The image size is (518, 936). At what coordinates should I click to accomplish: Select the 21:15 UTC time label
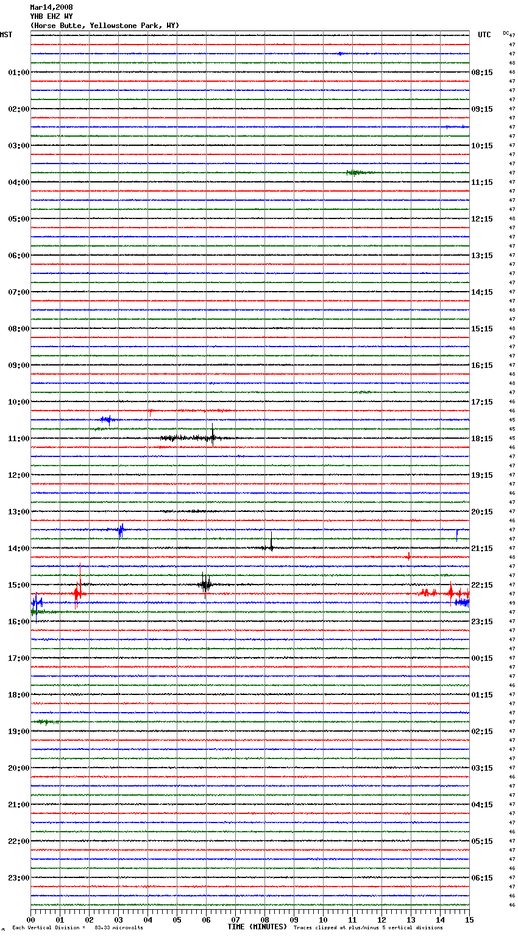482,549
